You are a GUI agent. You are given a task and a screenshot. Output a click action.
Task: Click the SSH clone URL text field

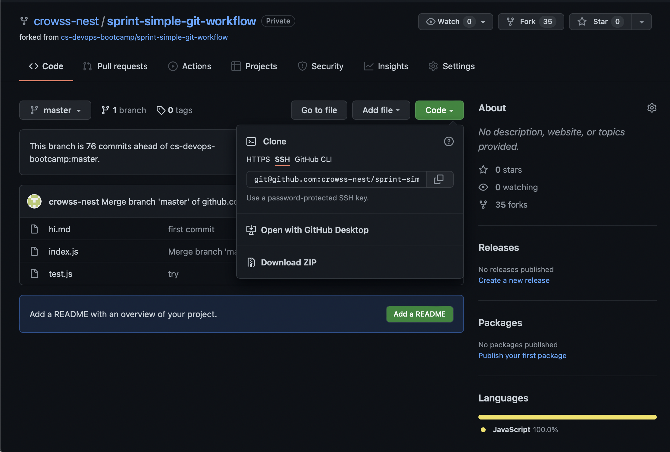(337, 179)
